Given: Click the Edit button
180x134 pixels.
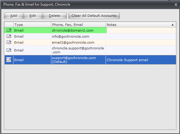Looking at the screenshot, I should pos(33,16).
